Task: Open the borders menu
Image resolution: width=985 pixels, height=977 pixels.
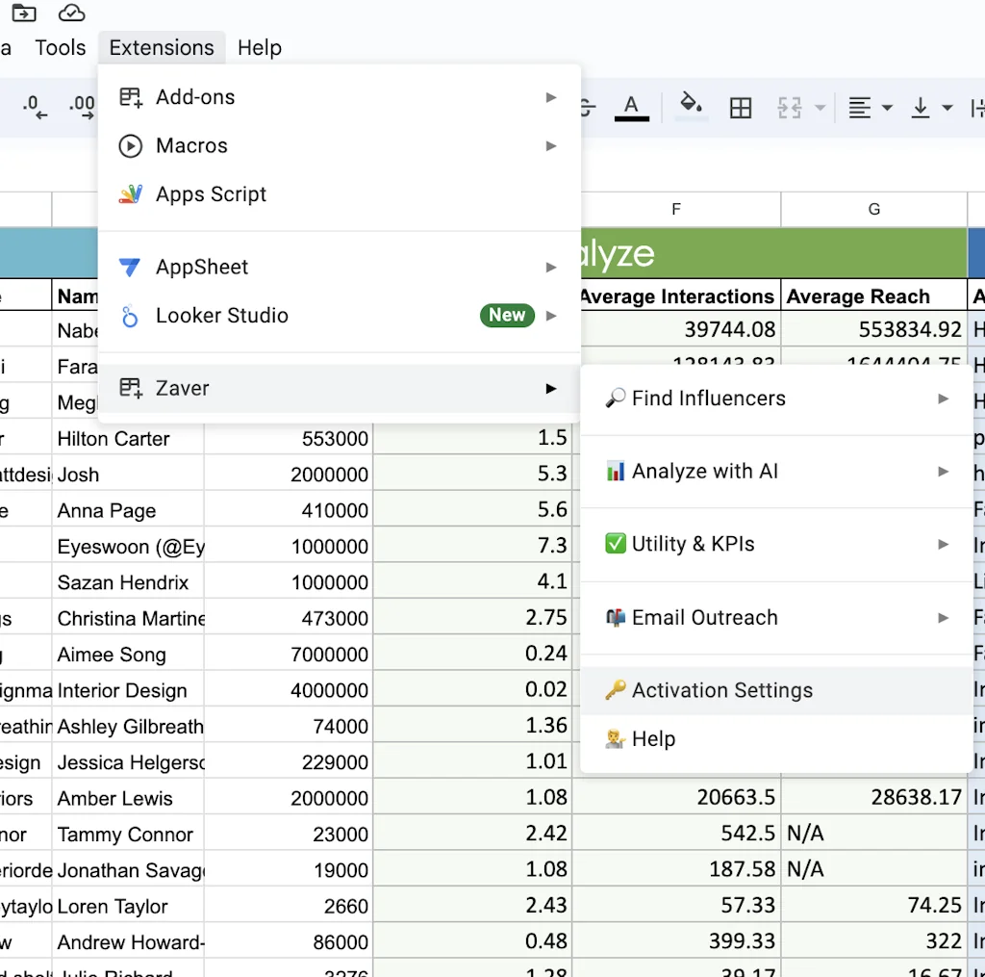Action: [741, 107]
